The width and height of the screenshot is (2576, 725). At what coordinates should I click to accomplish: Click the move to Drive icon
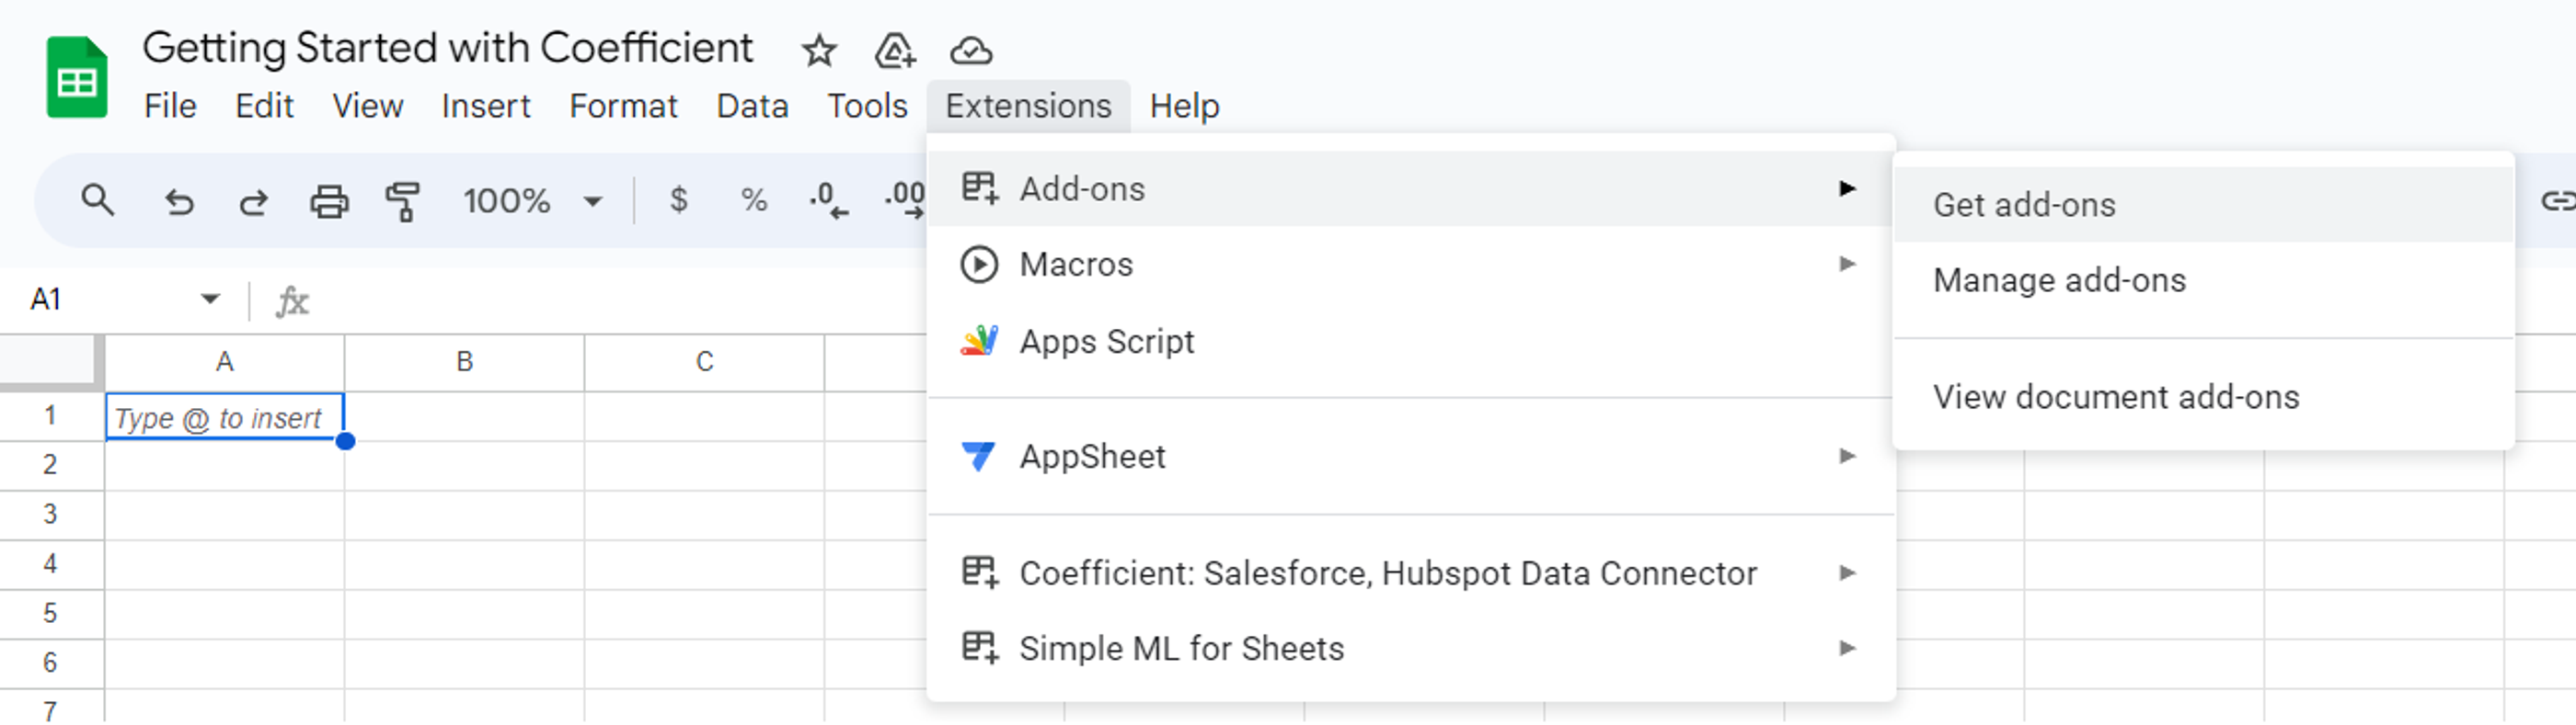[895, 51]
